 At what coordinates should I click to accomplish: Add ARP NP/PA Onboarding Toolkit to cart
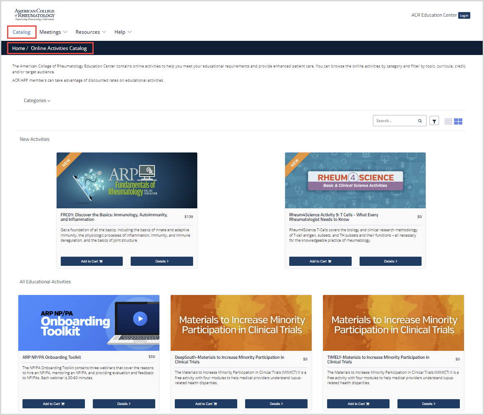pos(54,404)
